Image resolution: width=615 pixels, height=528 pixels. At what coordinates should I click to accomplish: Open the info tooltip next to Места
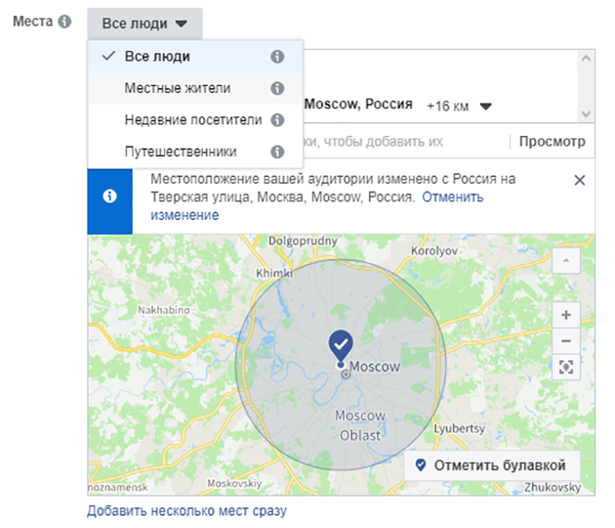[65, 22]
